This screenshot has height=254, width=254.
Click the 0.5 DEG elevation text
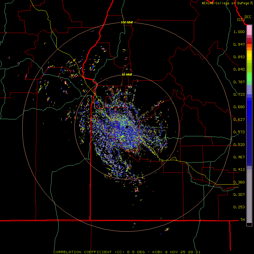pyautogui.click(x=136, y=252)
